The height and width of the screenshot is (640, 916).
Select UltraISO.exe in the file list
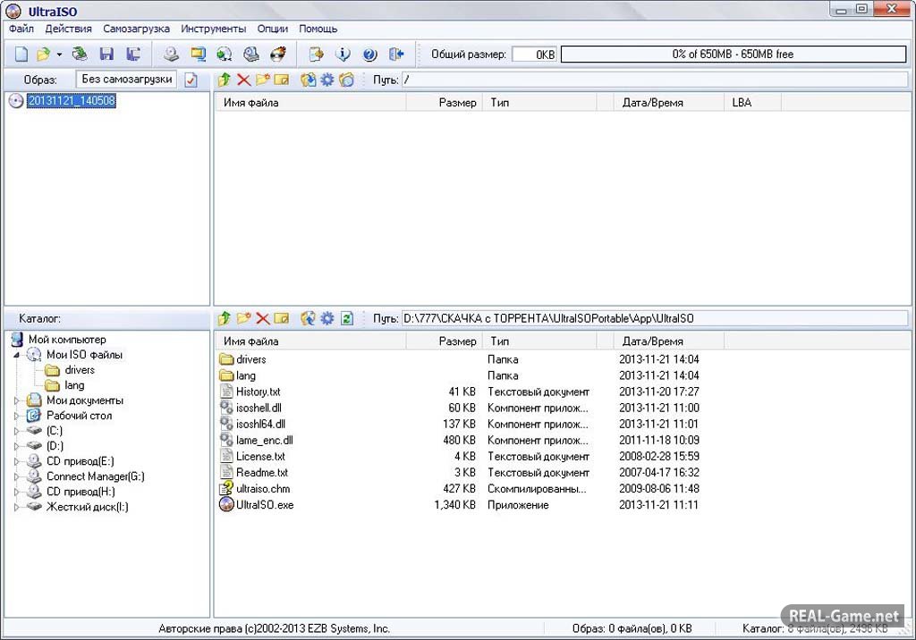pos(264,505)
